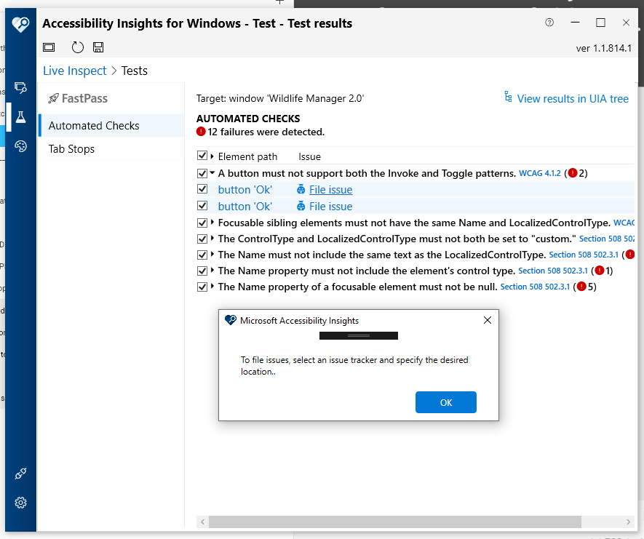Open Section 508 link for LocalizedControlType text rule

pos(584,255)
